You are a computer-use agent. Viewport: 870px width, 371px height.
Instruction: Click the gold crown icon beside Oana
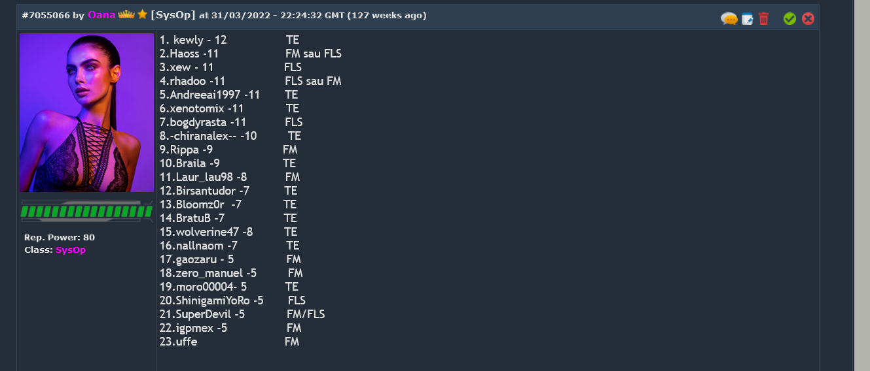[126, 14]
